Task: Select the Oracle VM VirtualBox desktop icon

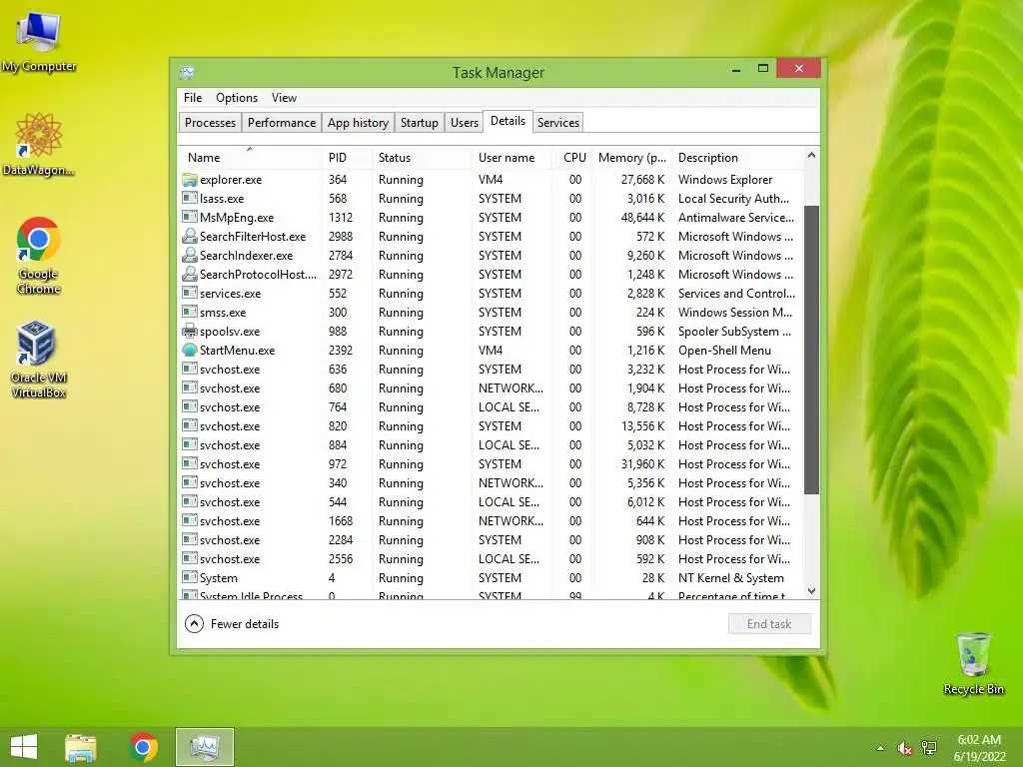Action: [39, 360]
